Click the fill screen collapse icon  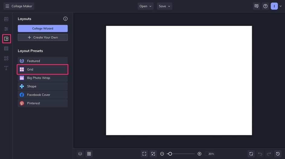153,154
